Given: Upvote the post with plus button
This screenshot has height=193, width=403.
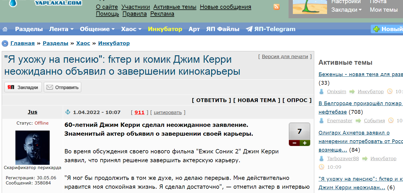Looking at the screenshot, I should coord(305,143).
